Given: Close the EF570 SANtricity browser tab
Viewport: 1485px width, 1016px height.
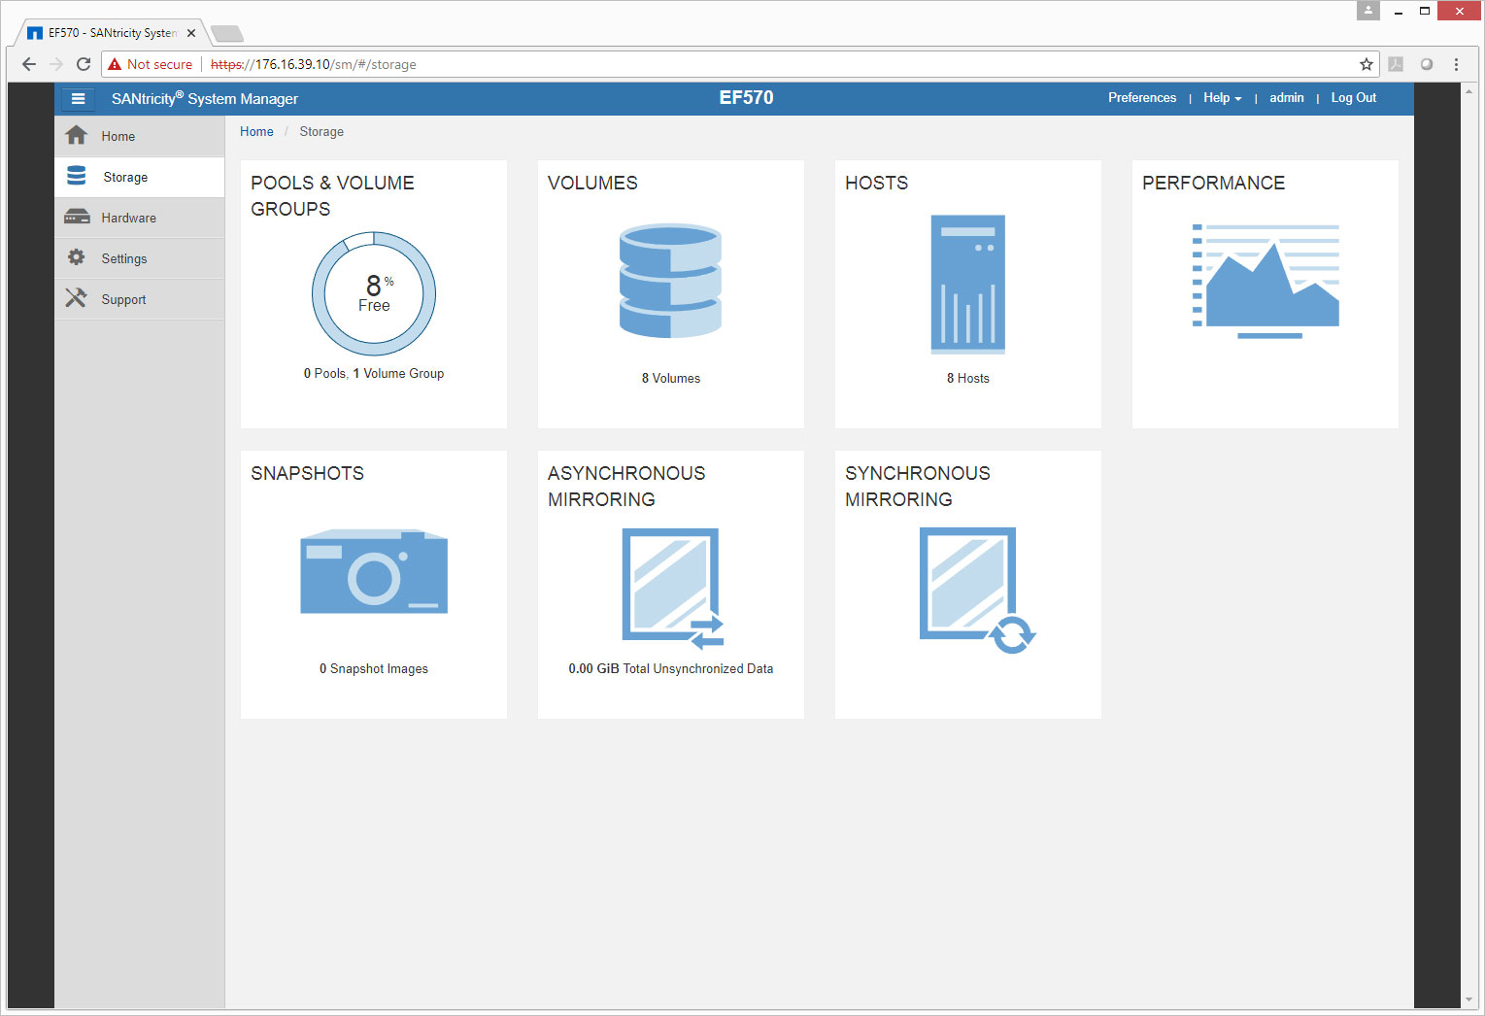Looking at the screenshot, I should tap(191, 33).
